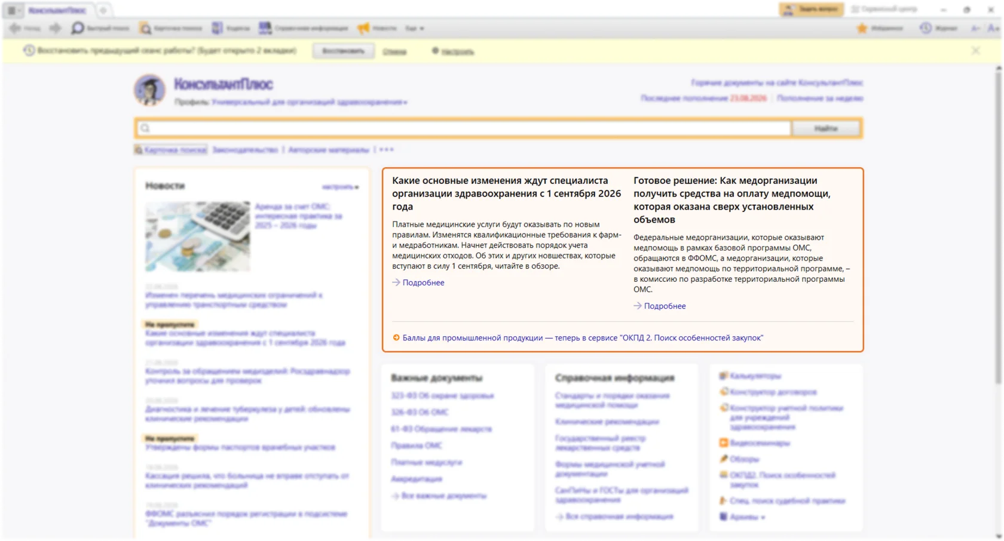
Task: Expand the Архивы dropdown
Action: click(x=743, y=517)
